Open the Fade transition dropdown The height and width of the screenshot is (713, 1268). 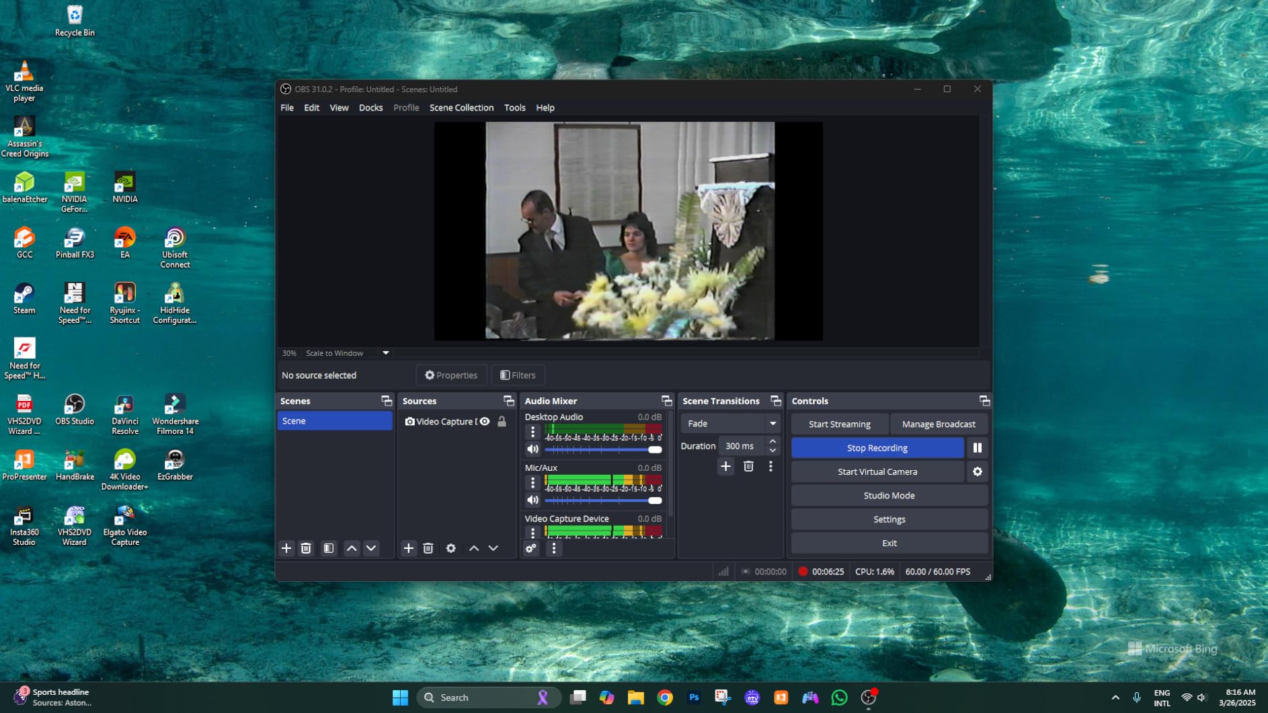(x=729, y=423)
